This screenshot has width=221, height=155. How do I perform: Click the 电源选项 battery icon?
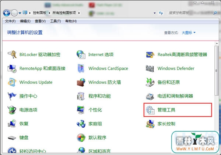(12, 110)
